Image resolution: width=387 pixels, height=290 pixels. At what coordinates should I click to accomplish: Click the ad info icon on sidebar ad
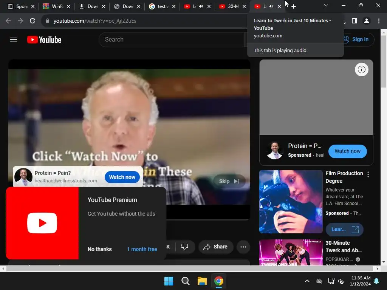[362, 69]
